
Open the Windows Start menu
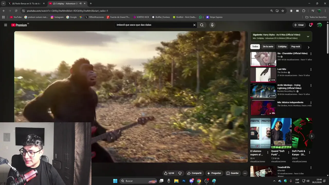(115, 181)
